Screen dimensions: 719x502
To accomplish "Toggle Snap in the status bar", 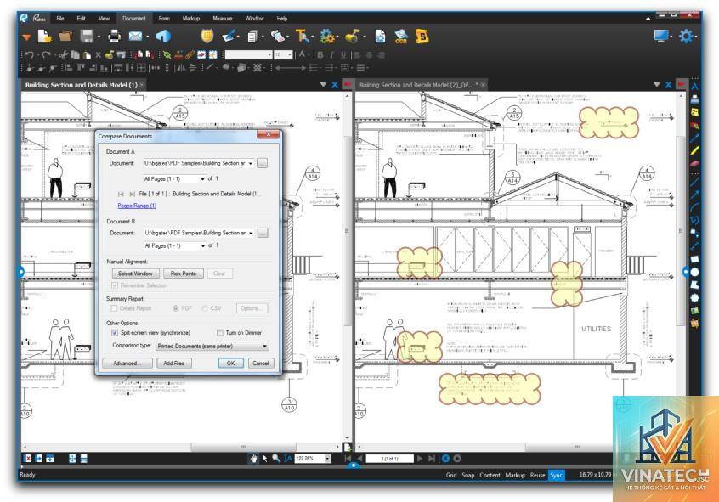I will point(467,475).
